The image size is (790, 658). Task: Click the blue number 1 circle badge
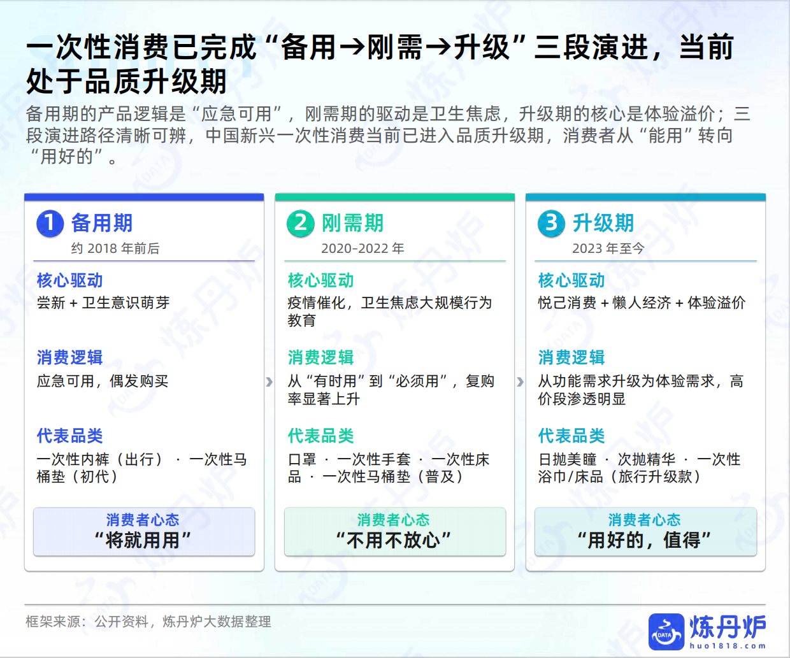(x=50, y=224)
